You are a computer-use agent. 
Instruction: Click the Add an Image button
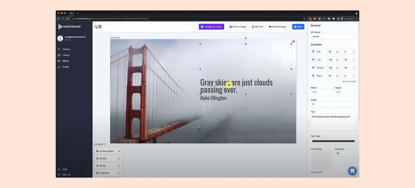(238, 27)
